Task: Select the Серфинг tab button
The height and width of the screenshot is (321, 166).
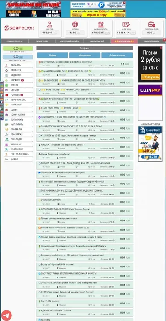Action: (x=53, y=55)
